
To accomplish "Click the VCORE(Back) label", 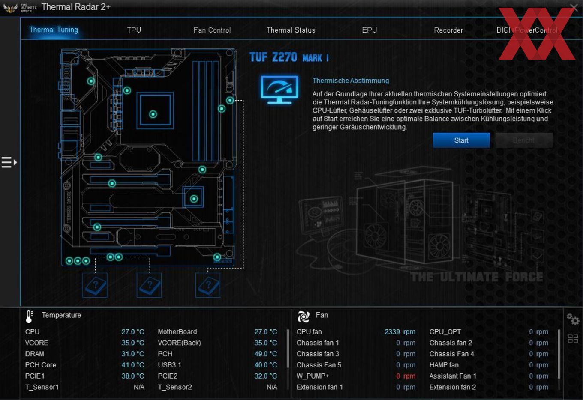I will coord(179,343).
